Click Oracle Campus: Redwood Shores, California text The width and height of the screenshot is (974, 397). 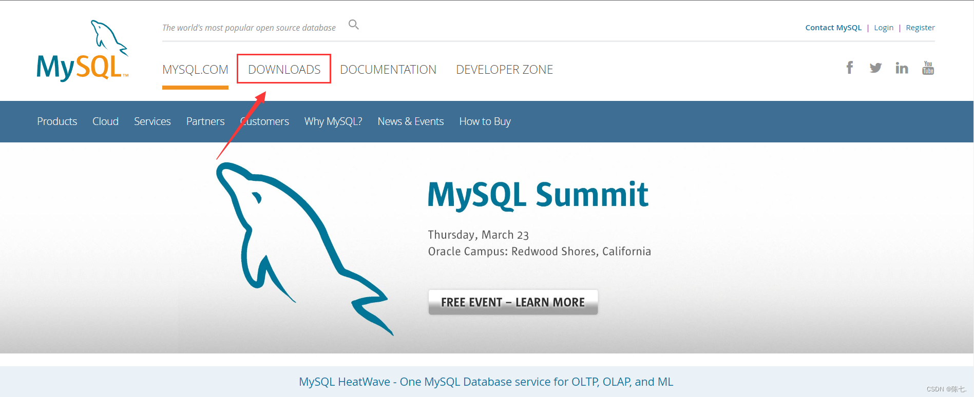coord(540,252)
